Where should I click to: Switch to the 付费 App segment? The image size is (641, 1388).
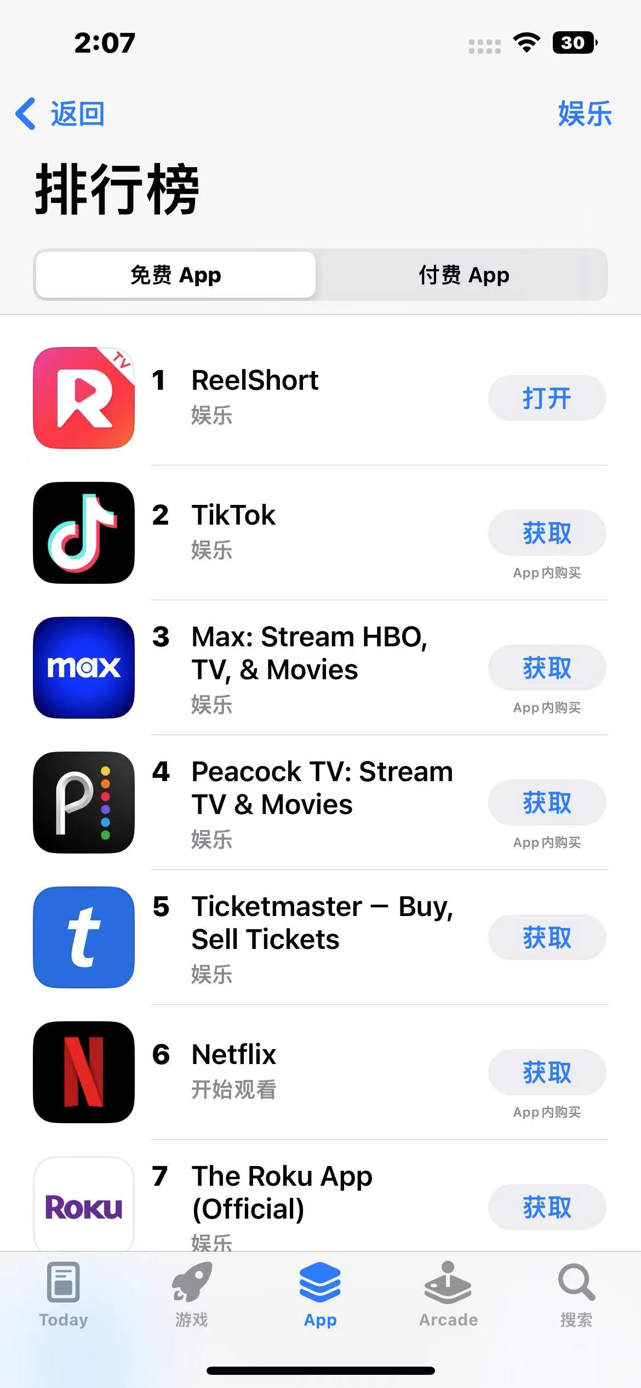point(464,275)
